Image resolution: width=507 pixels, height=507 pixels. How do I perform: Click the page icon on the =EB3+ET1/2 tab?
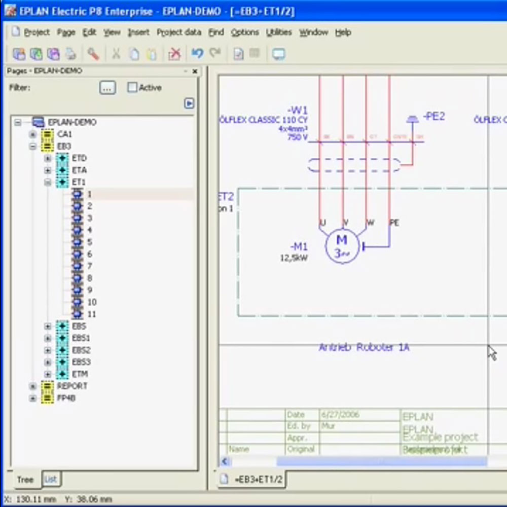[225, 479]
